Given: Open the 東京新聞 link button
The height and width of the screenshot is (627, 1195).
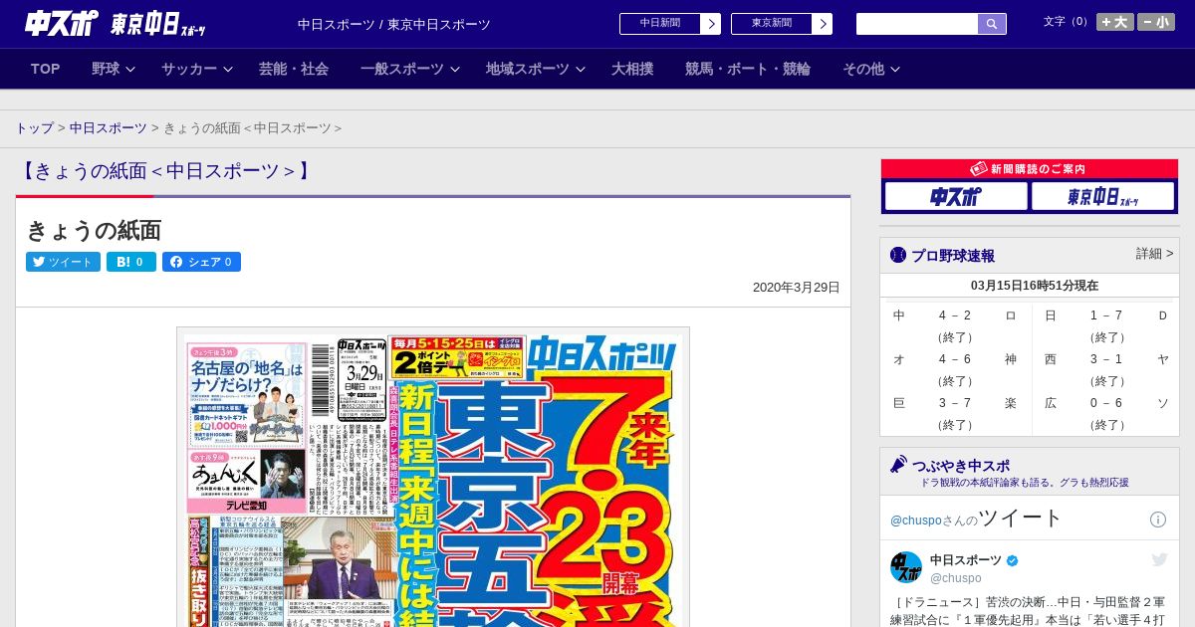Looking at the screenshot, I should coord(771,24).
